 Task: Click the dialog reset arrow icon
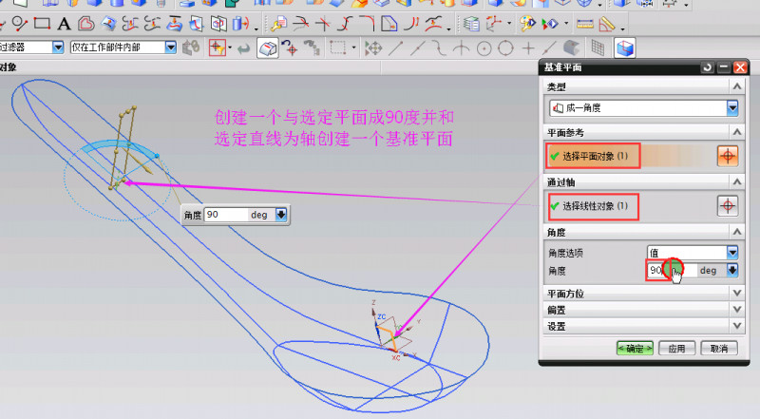707,67
